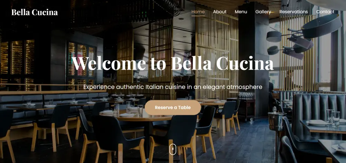The width and height of the screenshot is (346, 163).
Task: Click the scroll-down mouse icon
Action: (173, 149)
